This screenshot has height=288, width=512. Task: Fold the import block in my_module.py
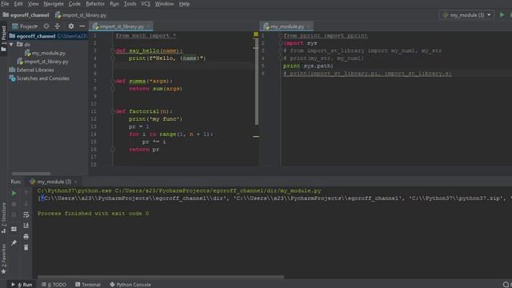(280, 35)
